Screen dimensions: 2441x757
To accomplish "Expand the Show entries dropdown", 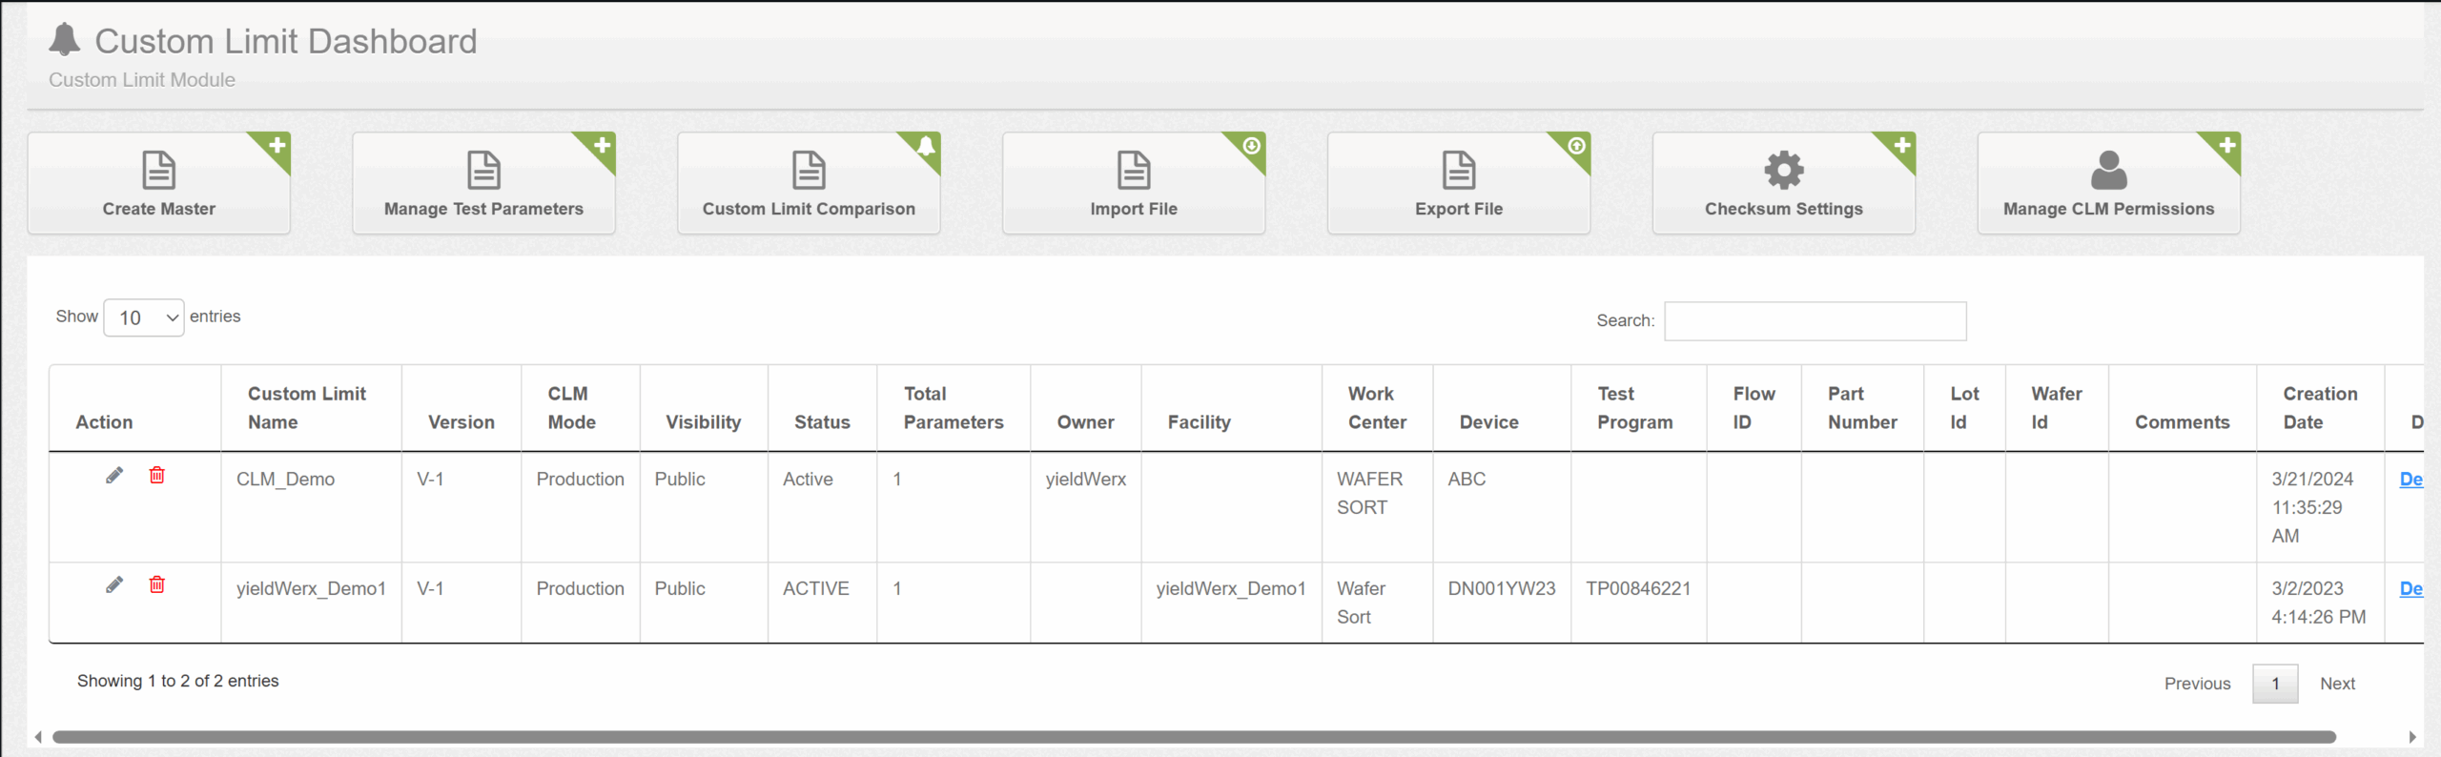I will [144, 317].
